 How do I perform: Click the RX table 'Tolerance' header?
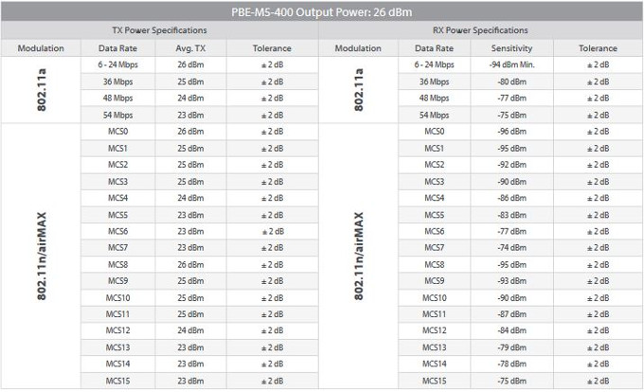tap(598, 48)
